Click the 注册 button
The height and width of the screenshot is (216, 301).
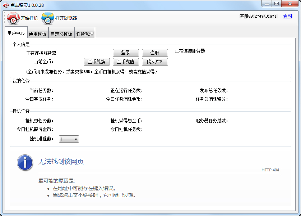[x=155, y=52]
